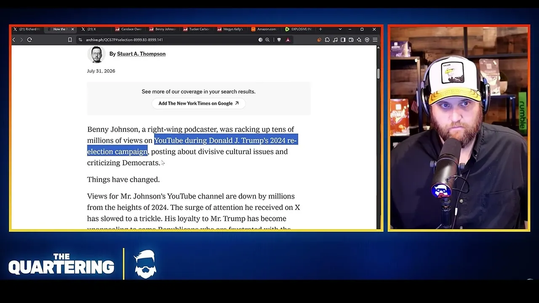Click the 'Things have changed.' paragraph

tap(123, 179)
